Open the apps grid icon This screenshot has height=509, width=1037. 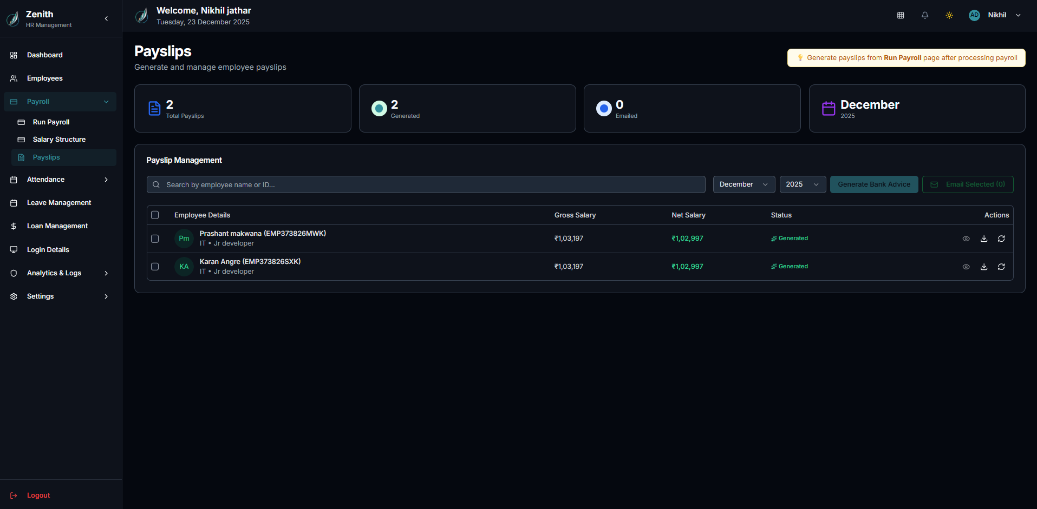pos(901,15)
